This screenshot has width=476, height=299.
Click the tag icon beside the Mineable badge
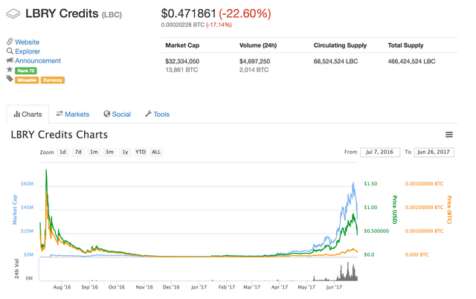point(10,79)
